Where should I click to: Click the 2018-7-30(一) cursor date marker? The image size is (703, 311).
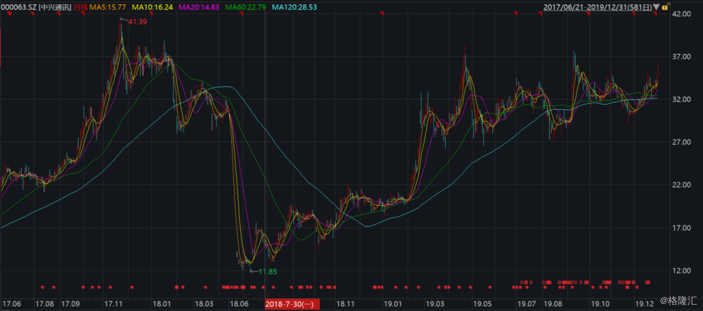coord(292,304)
